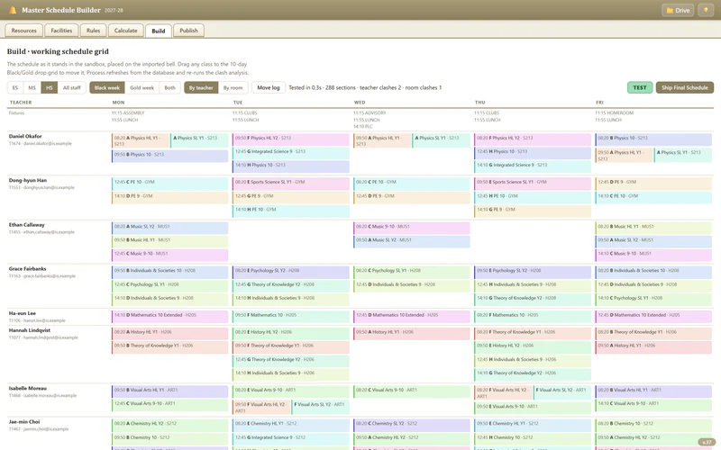Click Monday 12:45 C PE 10 GYM
This screenshot has width=721, height=450.
169,184
